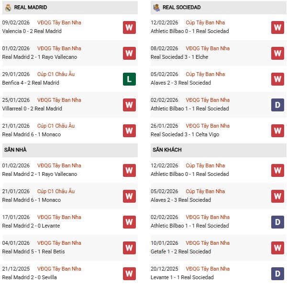Click the W badge for Valencia 0 - 2 Real Madrid
The width and height of the screenshot is (287, 284).
tap(129, 27)
